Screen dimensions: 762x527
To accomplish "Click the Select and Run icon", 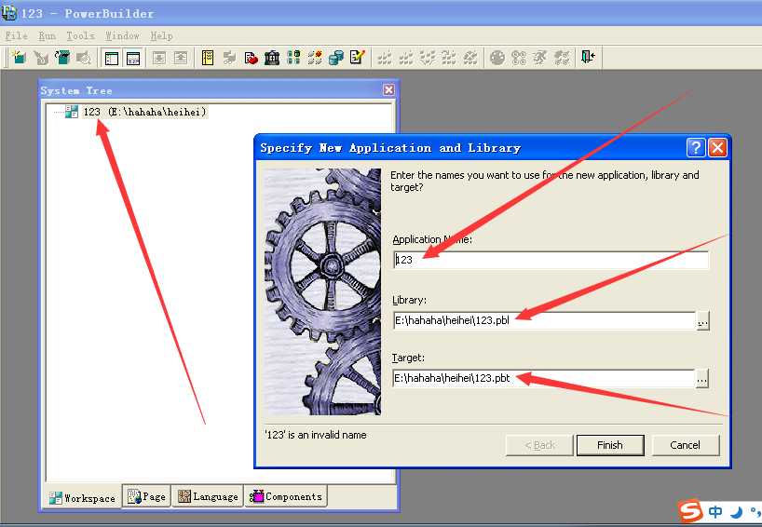I will click(x=562, y=58).
